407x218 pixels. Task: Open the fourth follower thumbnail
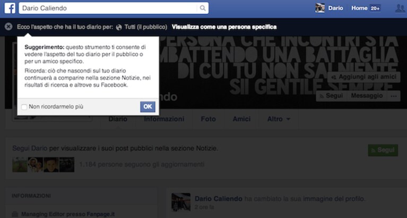[x=67, y=165]
